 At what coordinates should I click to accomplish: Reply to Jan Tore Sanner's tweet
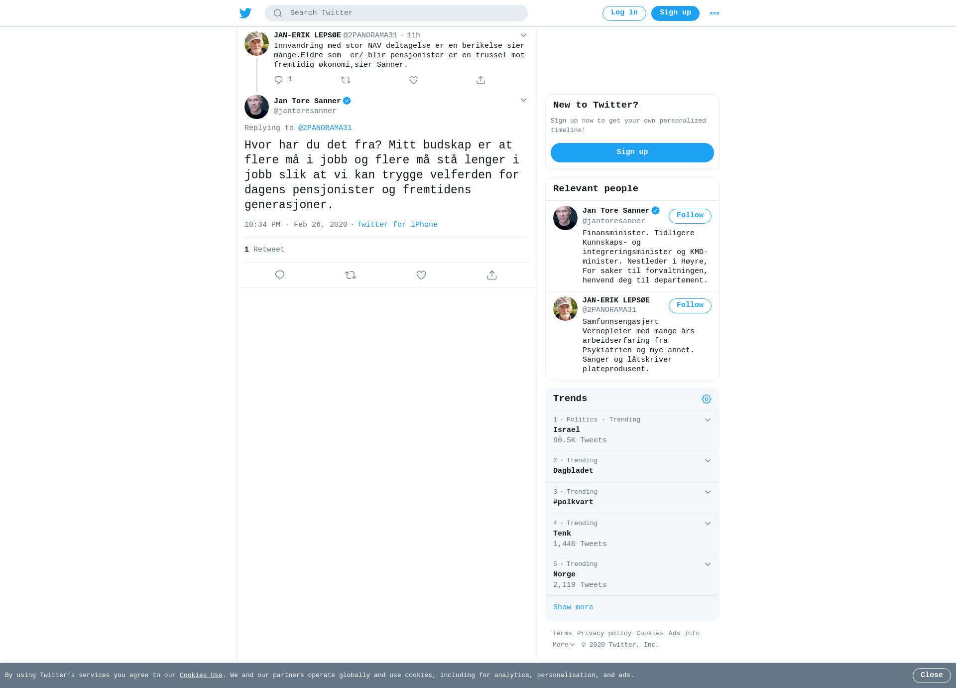tap(280, 275)
